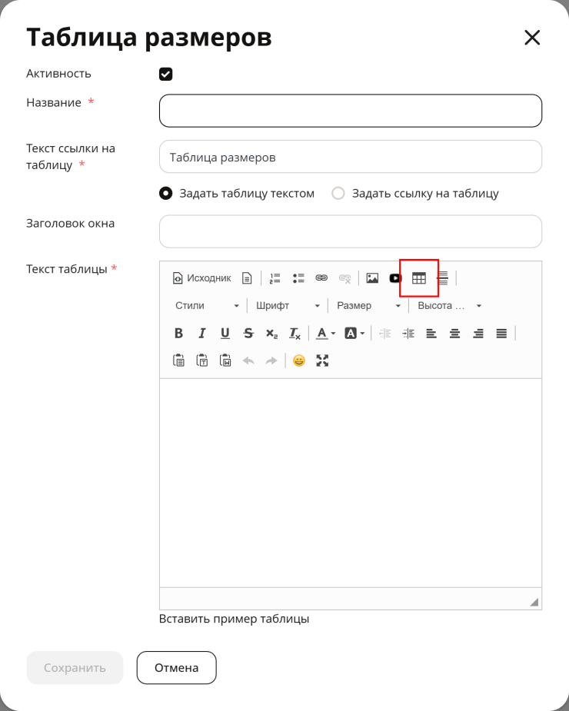Screen dimensions: 569x711
Task: Open the text color picker
Action: 325,334
